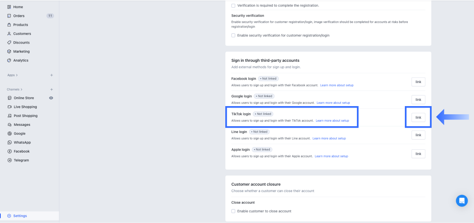Click link button for Apple login

tap(418, 154)
